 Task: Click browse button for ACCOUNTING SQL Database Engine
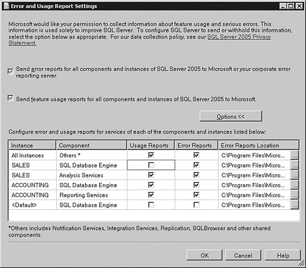pos(294,185)
